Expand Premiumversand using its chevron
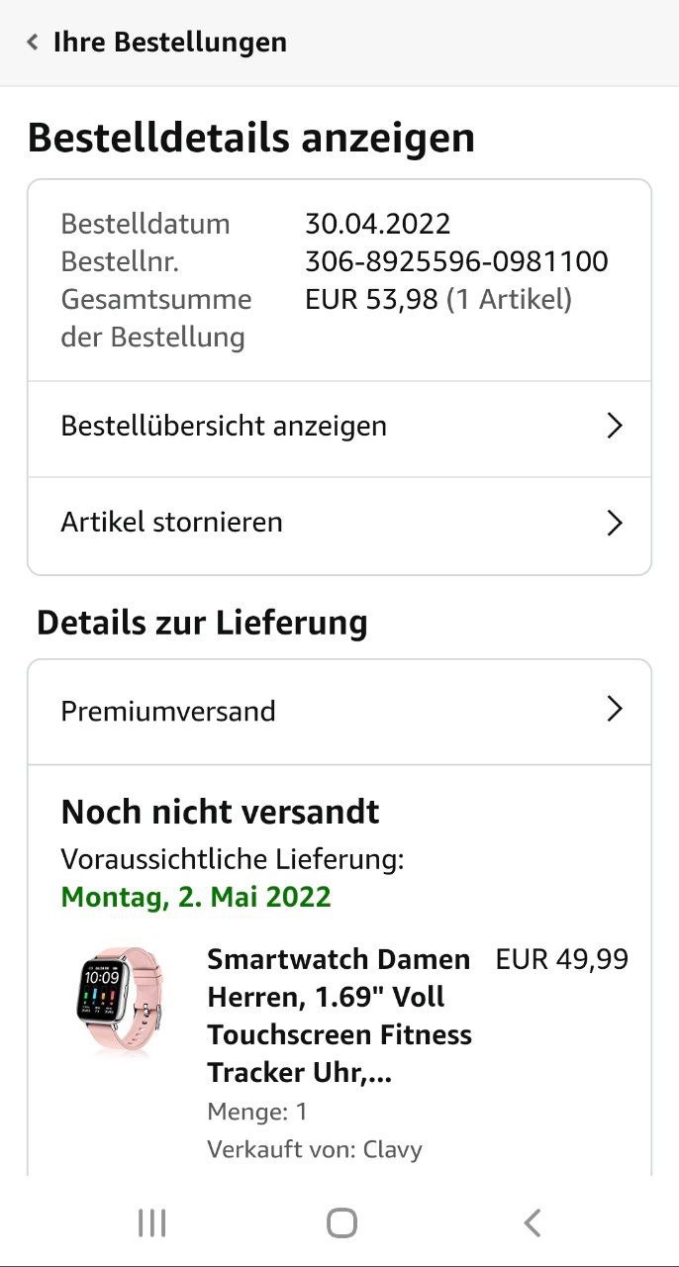679x1267 pixels. (x=615, y=709)
